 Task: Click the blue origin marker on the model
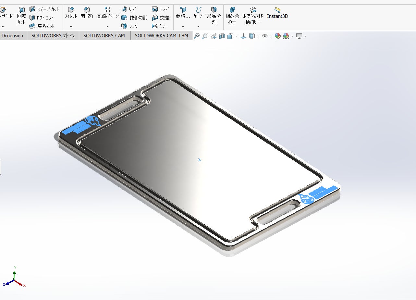[200, 160]
